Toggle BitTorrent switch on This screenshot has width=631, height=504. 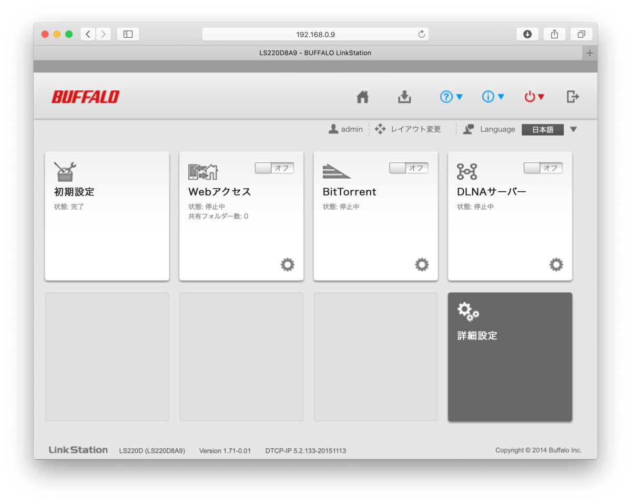tap(409, 168)
